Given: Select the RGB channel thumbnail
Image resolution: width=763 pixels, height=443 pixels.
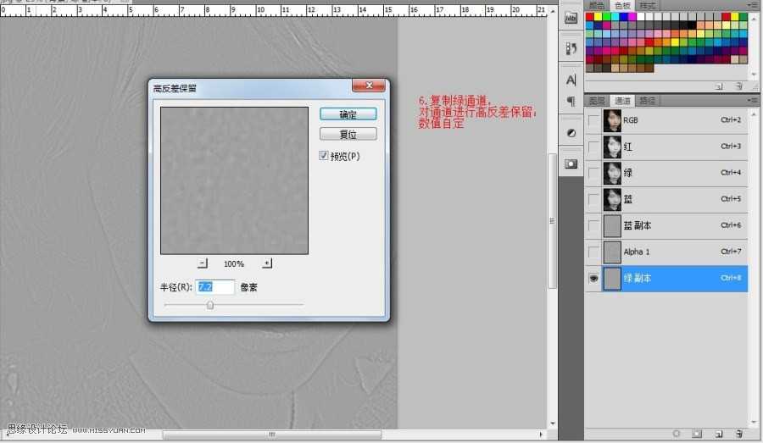Looking at the screenshot, I should [612, 120].
